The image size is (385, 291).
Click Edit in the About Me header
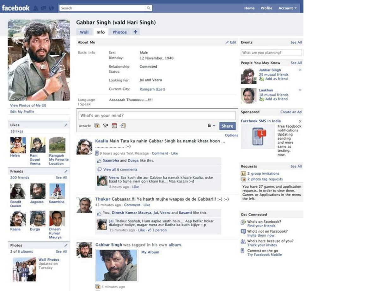231,42
